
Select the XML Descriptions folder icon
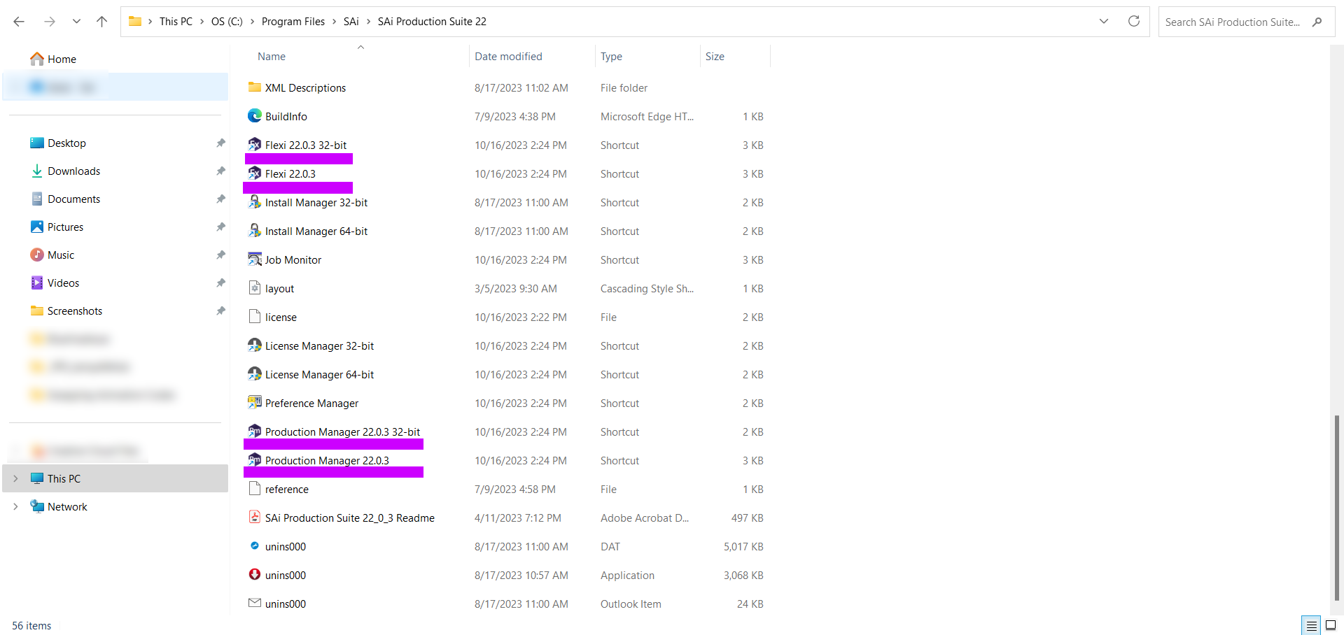click(255, 87)
